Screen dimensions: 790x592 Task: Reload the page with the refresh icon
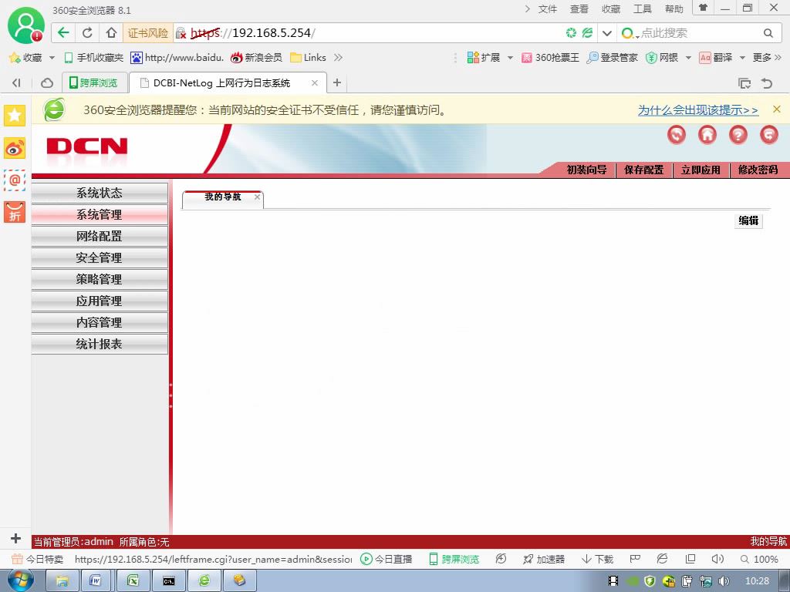[87, 32]
